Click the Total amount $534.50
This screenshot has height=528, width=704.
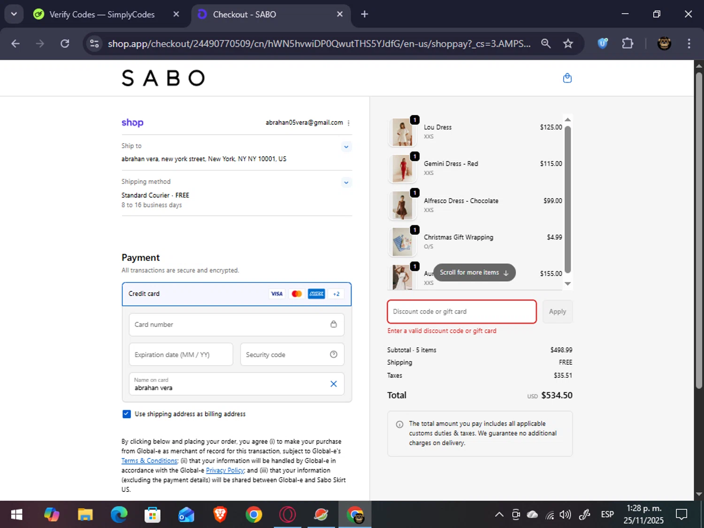coord(557,395)
